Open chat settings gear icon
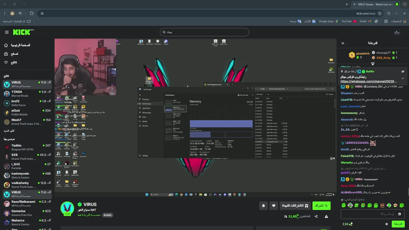Screen dimensions: 409x230 pos(387,224)
